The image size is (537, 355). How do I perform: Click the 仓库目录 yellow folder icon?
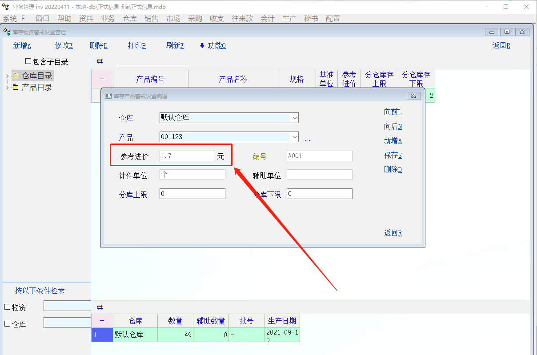coord(16,76)
